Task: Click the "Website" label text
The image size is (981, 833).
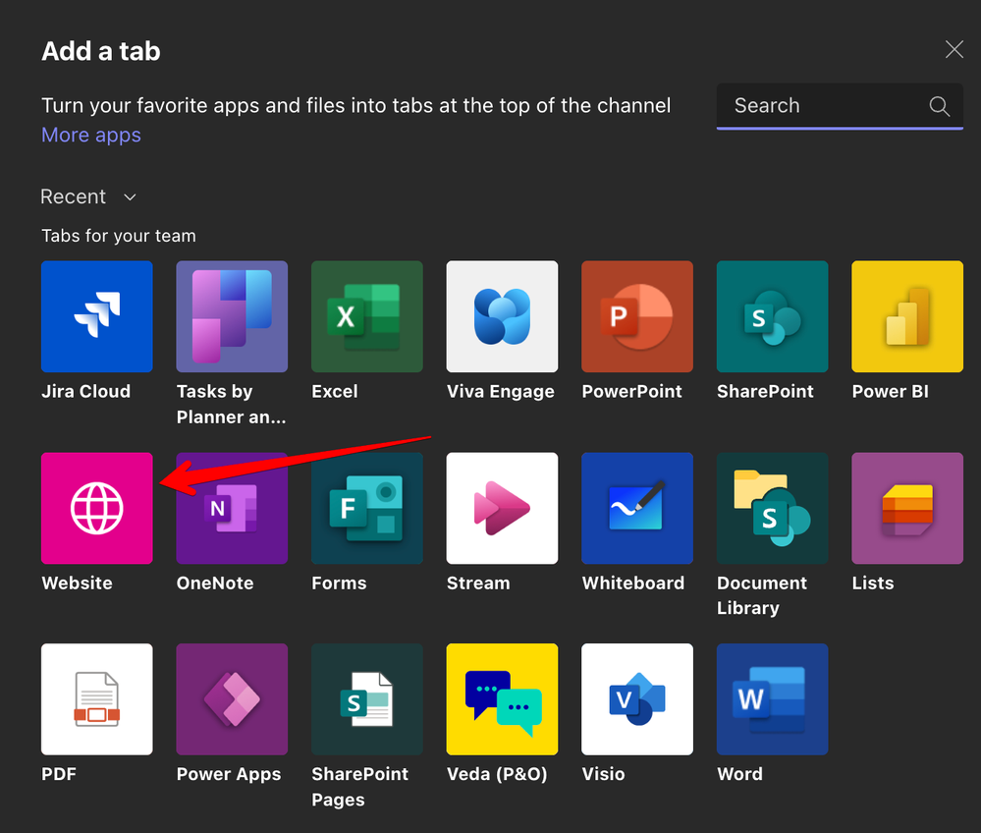Action: tap(77, 583)
